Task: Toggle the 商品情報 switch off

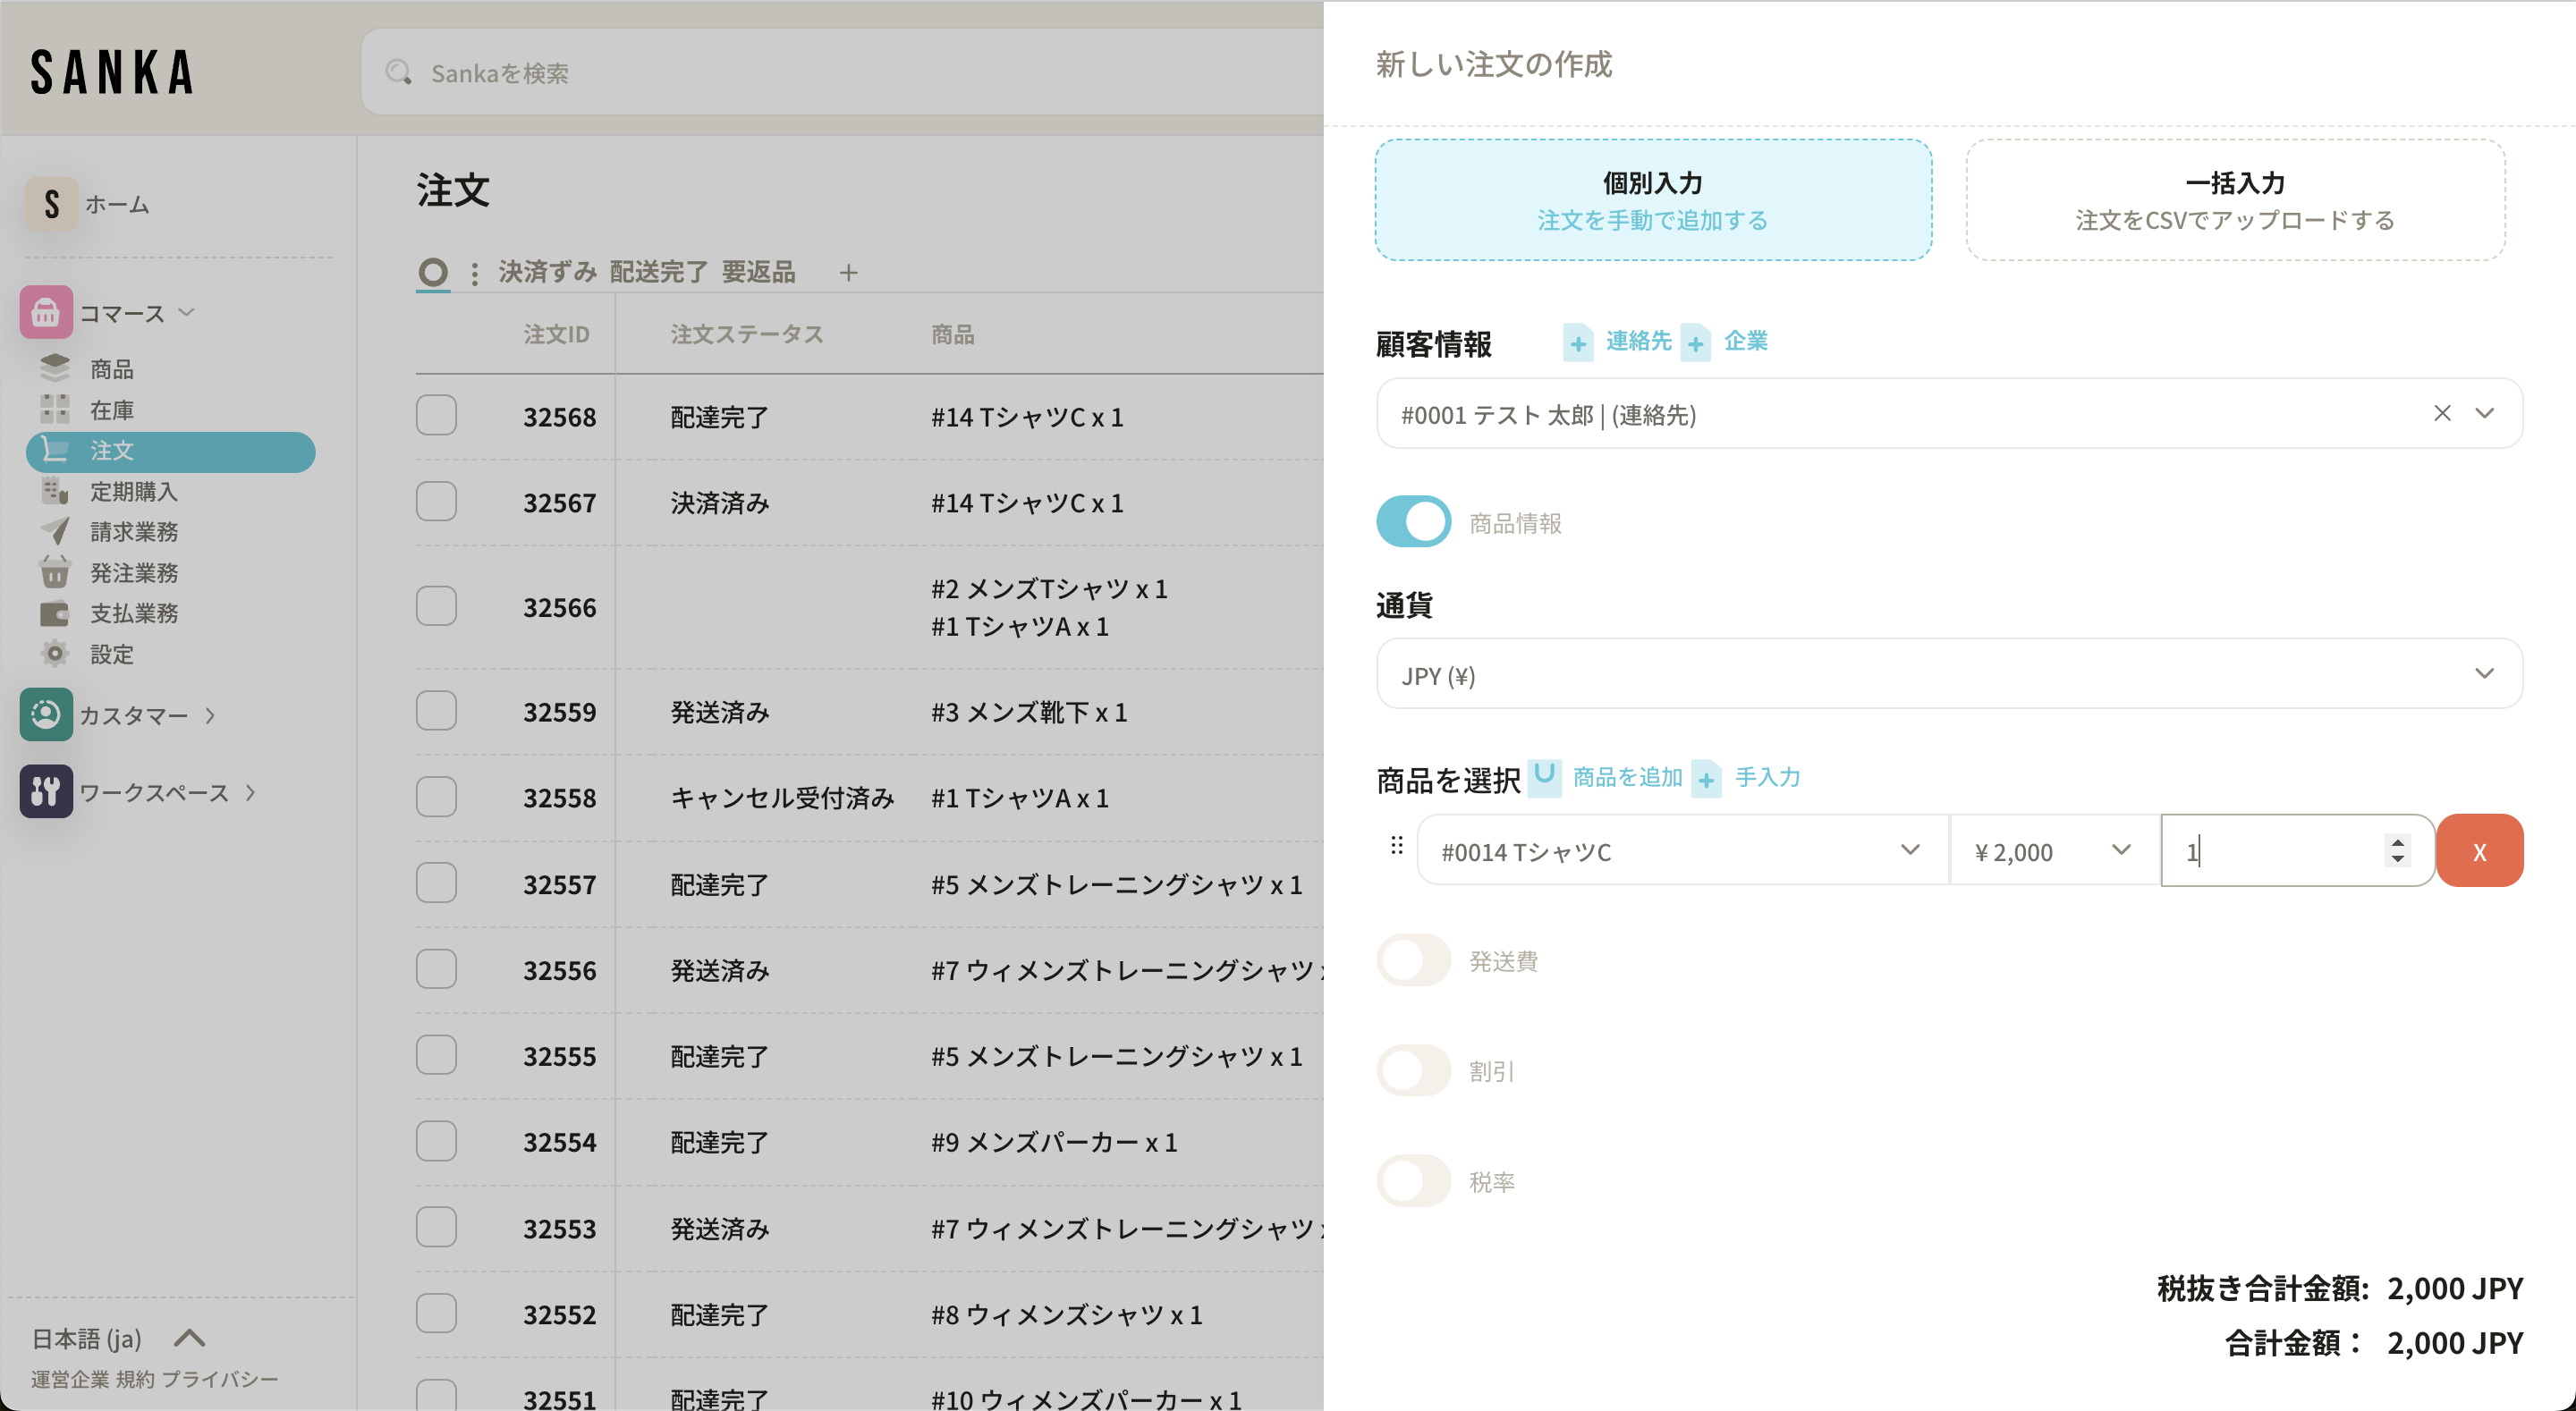Action: pos(1413,522)
